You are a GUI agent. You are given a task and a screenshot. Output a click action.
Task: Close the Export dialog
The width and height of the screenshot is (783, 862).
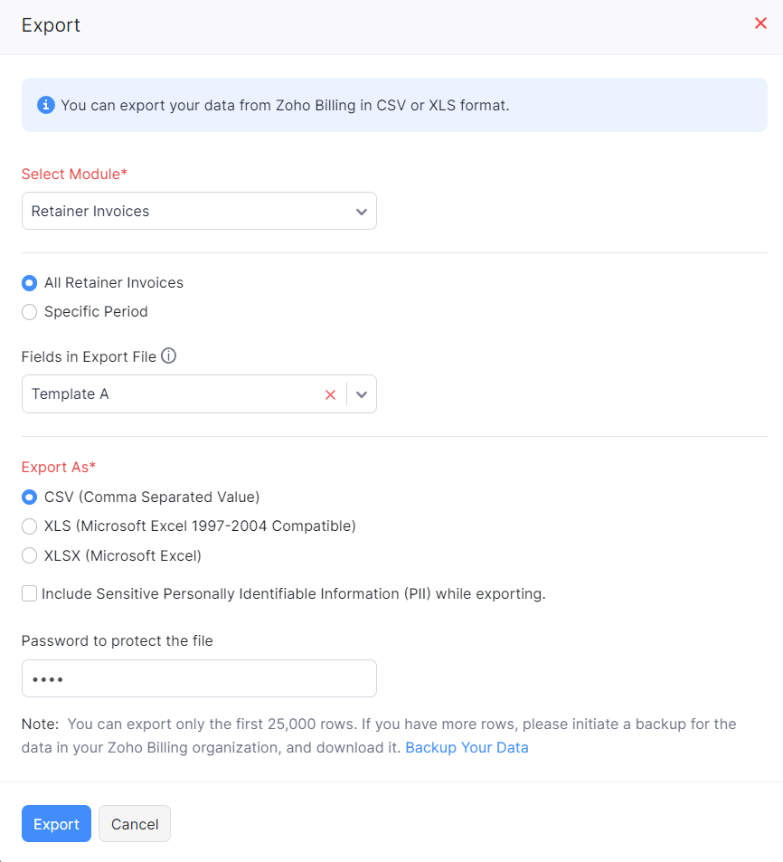coord(760,24)
